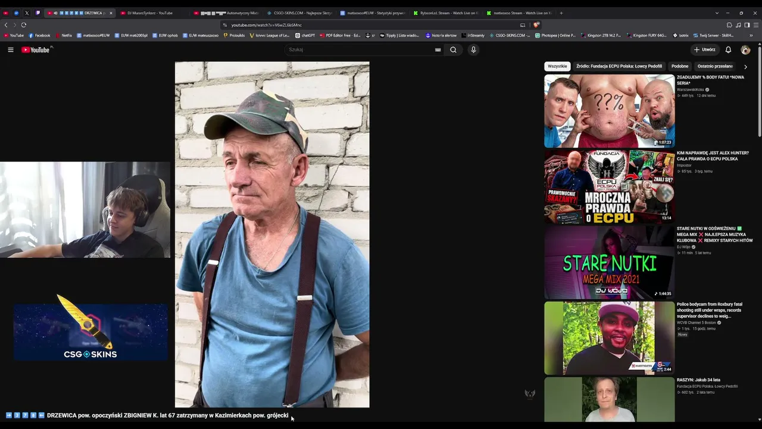Open STARE NUTKI MEGA MIX 2021 thumbnail

[610, 262]
